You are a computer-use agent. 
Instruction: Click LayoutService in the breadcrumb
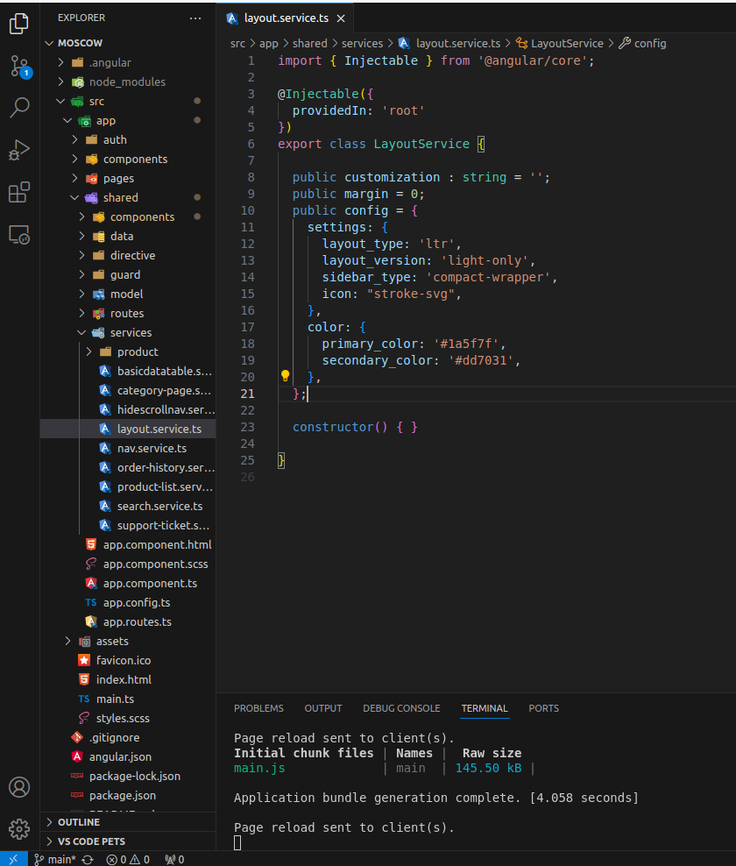pos(567,43)
